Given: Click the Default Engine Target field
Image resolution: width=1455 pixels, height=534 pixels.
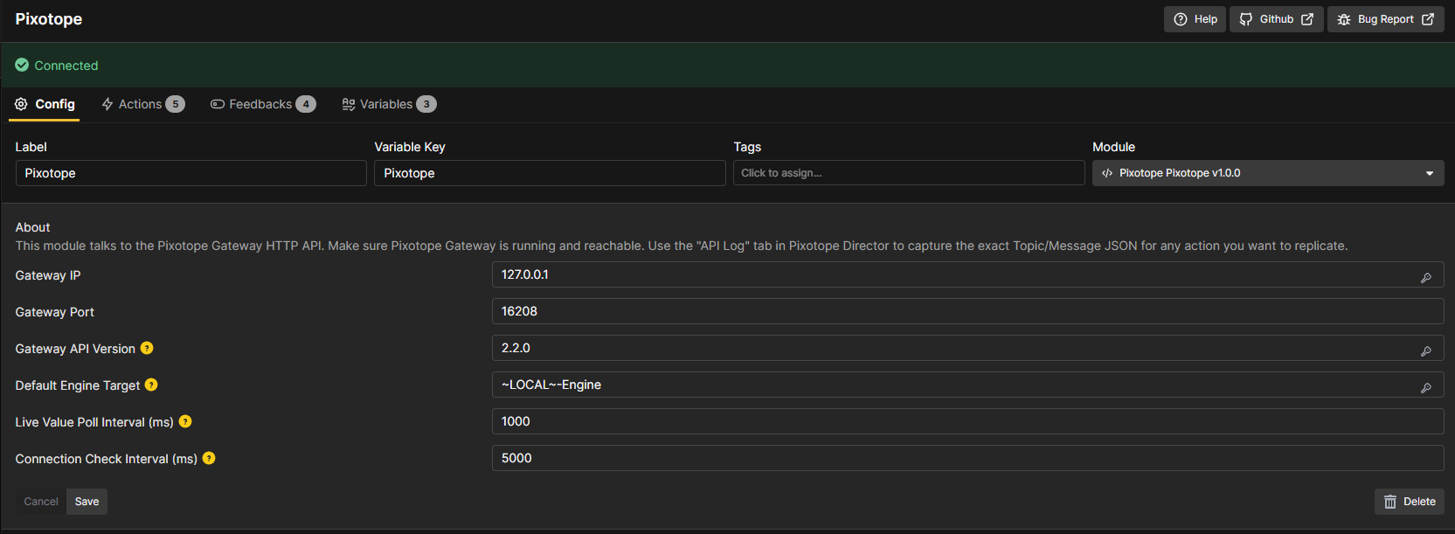Looking at the screenshot, I should 967,385.
